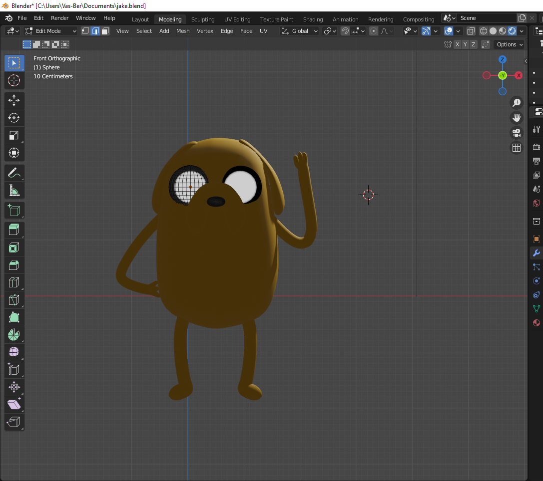The image size is (543, 481).
Task: Switch to the Shading workspace tab
Action: point(313,19)
